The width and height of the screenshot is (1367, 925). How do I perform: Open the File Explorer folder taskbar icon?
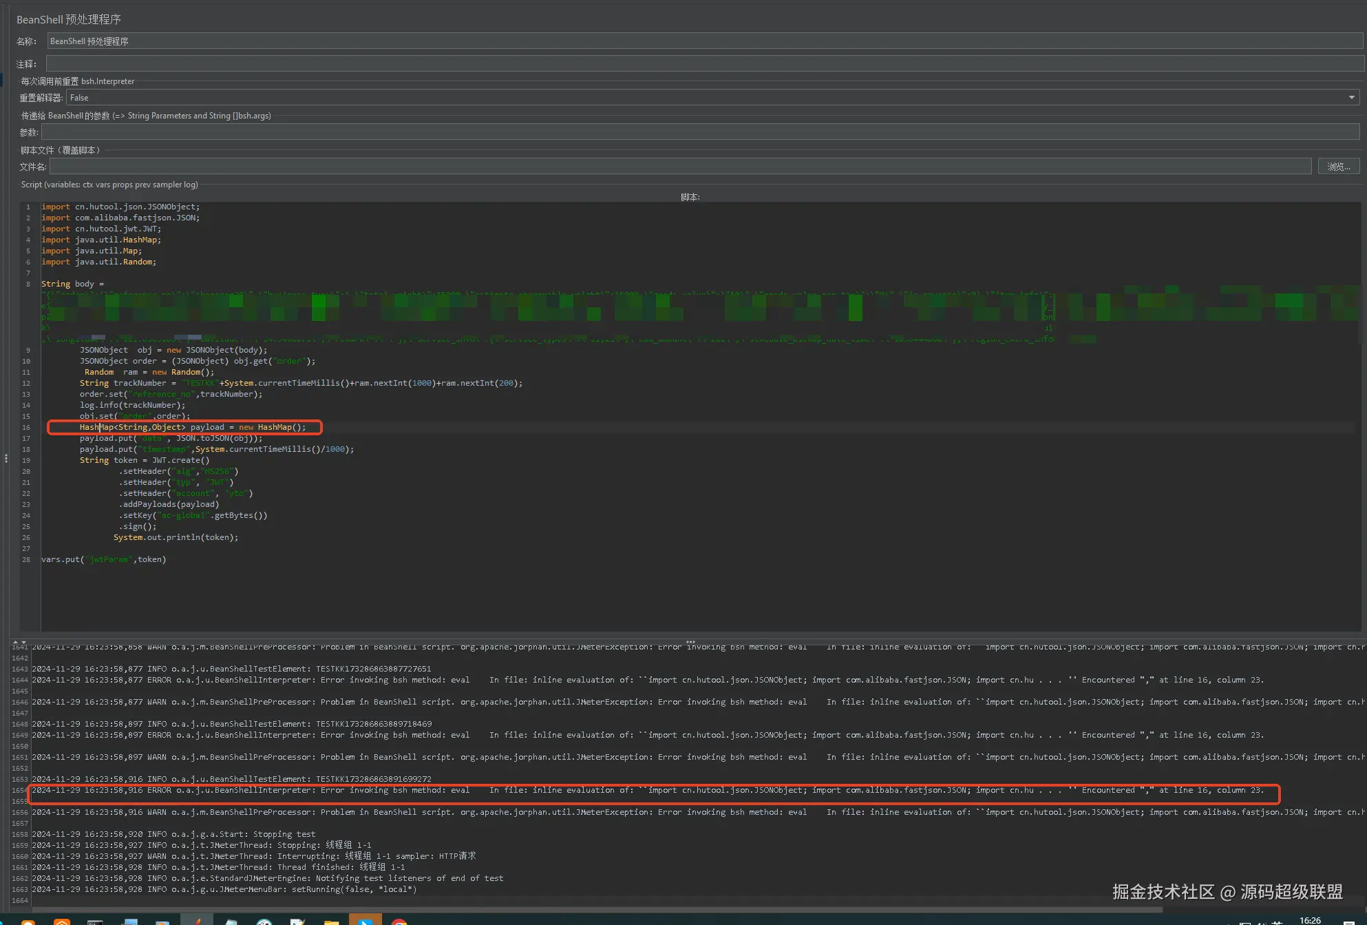pyautogui.click(x=331, y=922)
